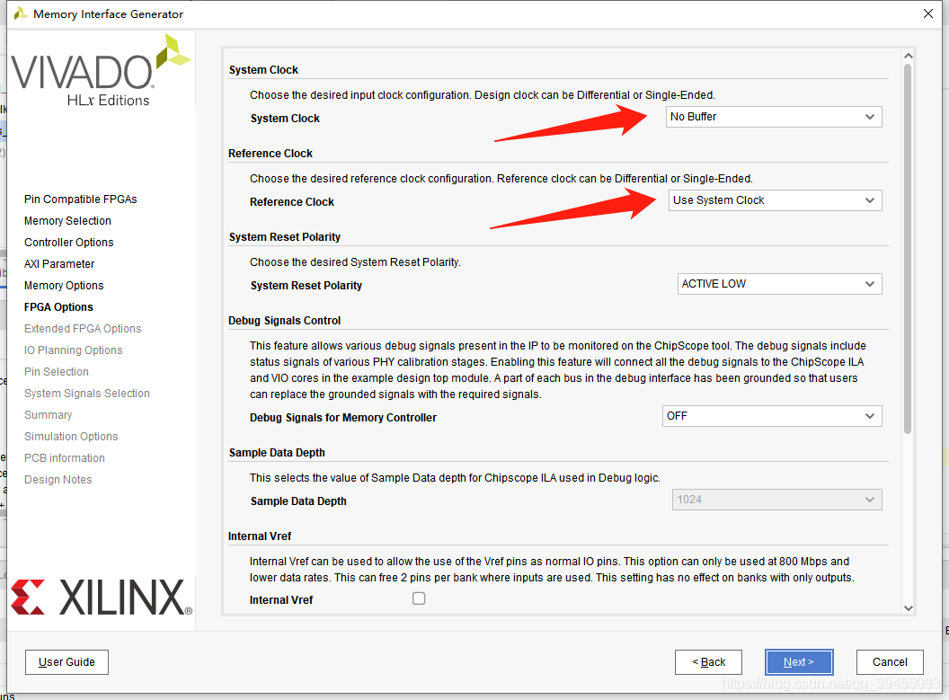Click the Back button
The image size is (949, 700).
click(708, 662)
